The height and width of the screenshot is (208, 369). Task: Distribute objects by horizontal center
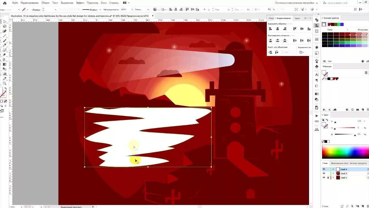click(302, 41)
